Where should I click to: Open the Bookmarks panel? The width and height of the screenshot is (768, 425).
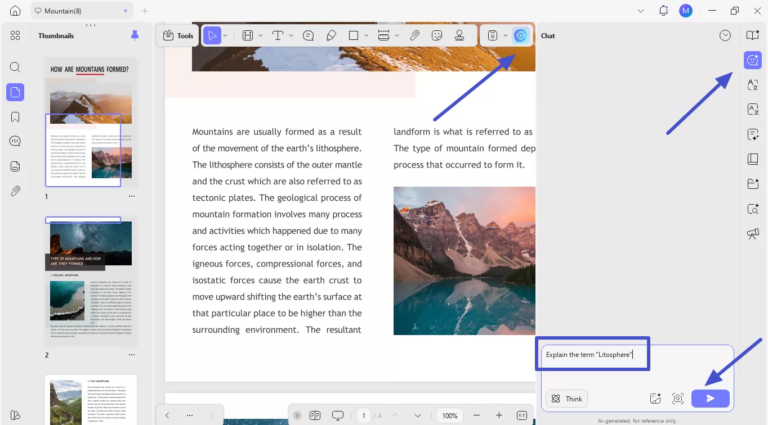click(15, 116)
